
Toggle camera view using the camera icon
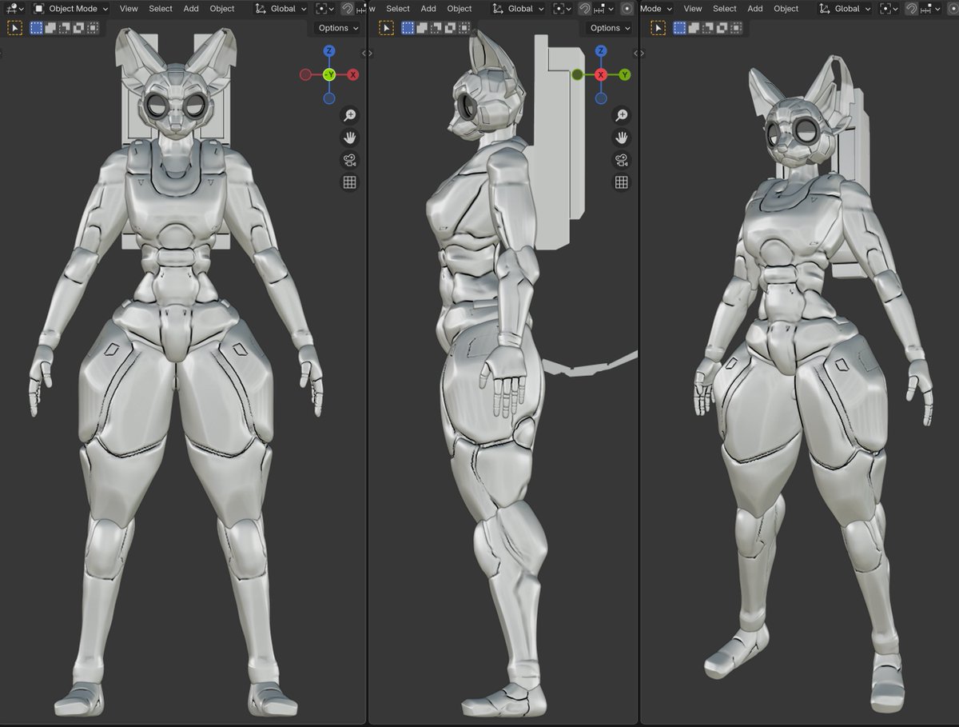pos(349,159)
